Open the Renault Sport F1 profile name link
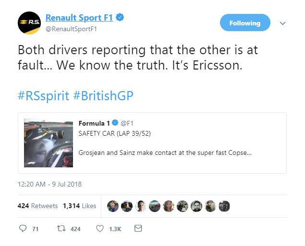The height and width of the screenshot is (246, 305). 79,18
